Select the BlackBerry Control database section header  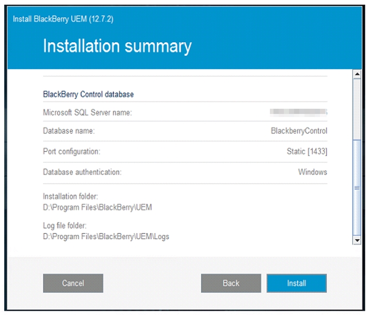coord(88,94)
